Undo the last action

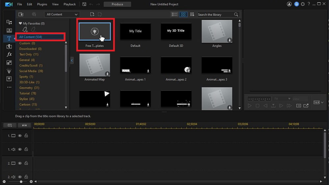point(91,4)
